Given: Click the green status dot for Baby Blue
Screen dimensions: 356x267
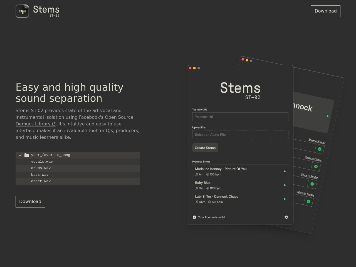Looking at the screenshot, I should [x=285, y=185].
